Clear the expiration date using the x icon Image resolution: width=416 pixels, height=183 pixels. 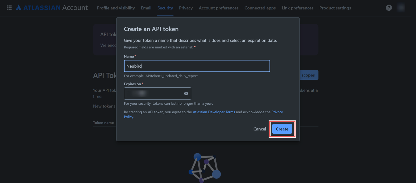tap(186, 93)
